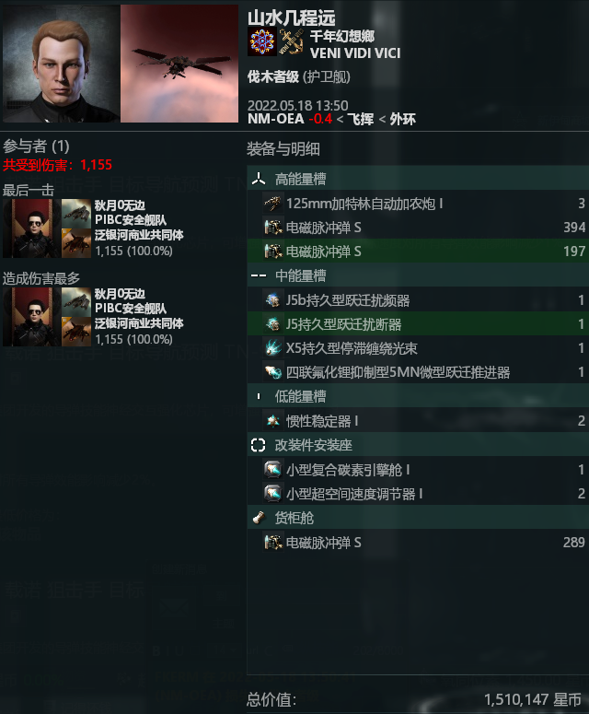Click the 5MN微型跃迁推进器 module icon
Screen dimensions: 589x714
(273, 372)
